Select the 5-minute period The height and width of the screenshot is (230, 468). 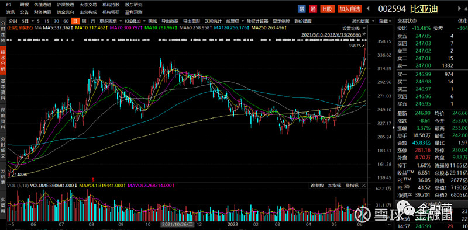pyautogui.click(x=39, y=21)
